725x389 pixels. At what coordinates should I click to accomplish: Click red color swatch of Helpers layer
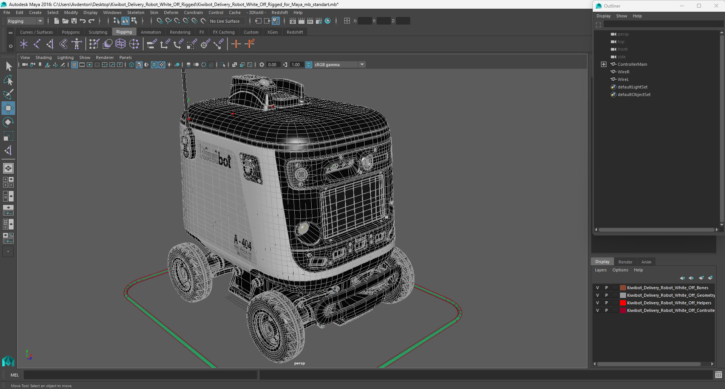click(x=623, y=303)
